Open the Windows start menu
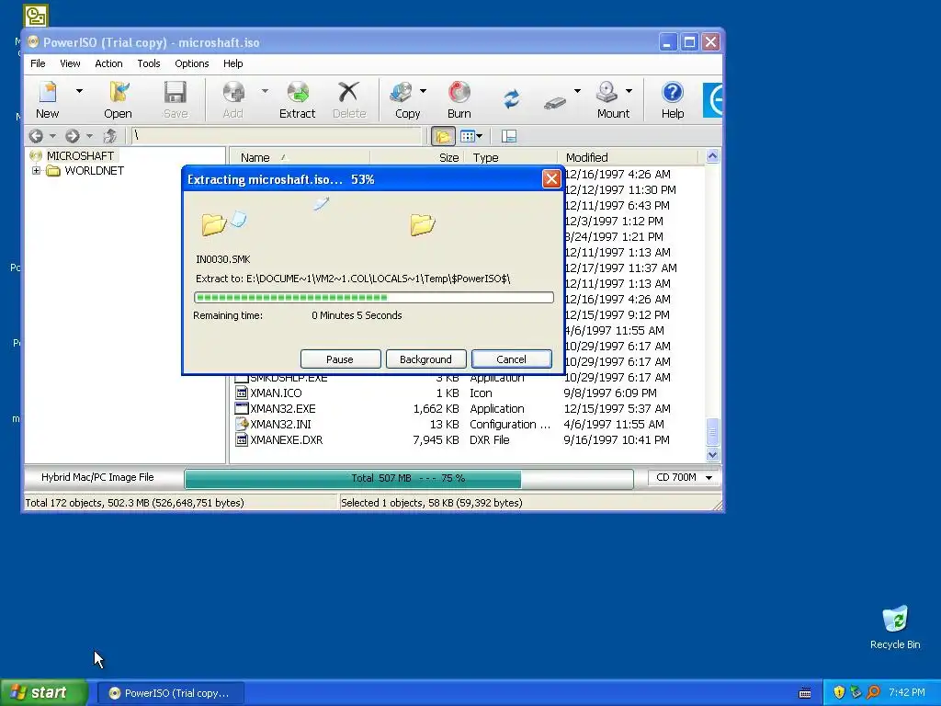 (x=44, y=693)
